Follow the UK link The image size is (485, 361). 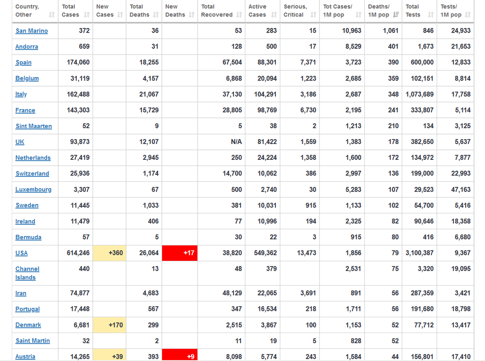coord(20,142)
